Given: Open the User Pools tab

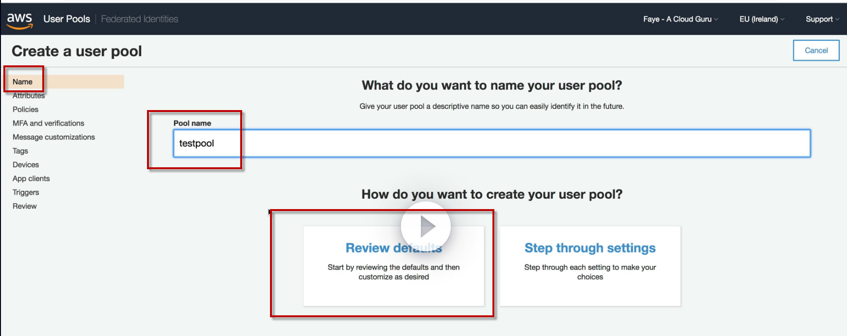Looking at the screenshot, I should coord(67,19).
